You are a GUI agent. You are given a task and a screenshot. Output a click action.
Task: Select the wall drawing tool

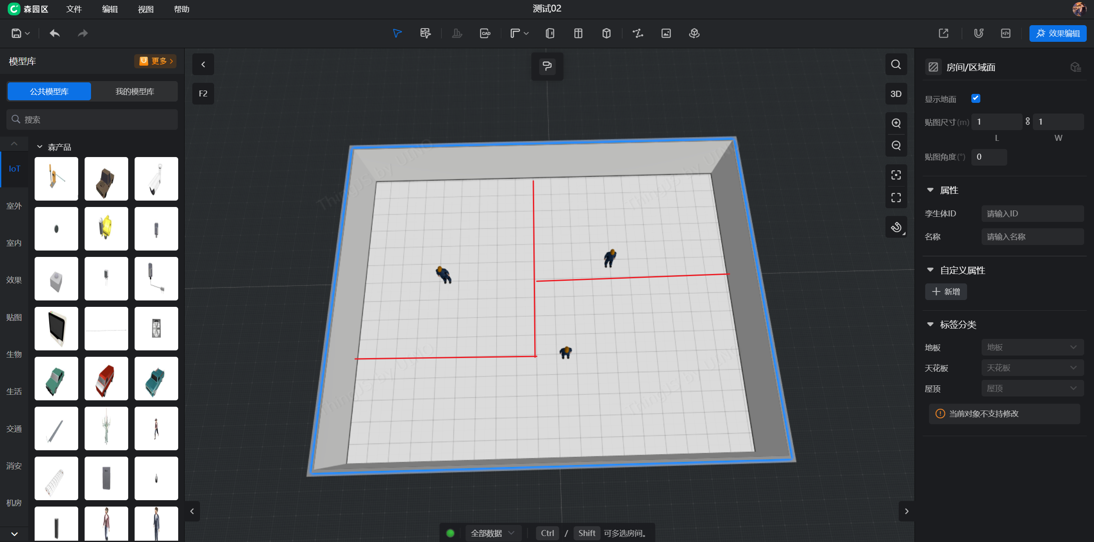click(515, 33)
